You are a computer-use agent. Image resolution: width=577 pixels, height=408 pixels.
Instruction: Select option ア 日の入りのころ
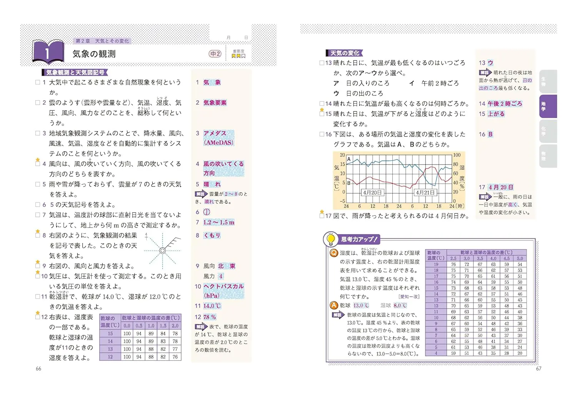coord(361,83)
